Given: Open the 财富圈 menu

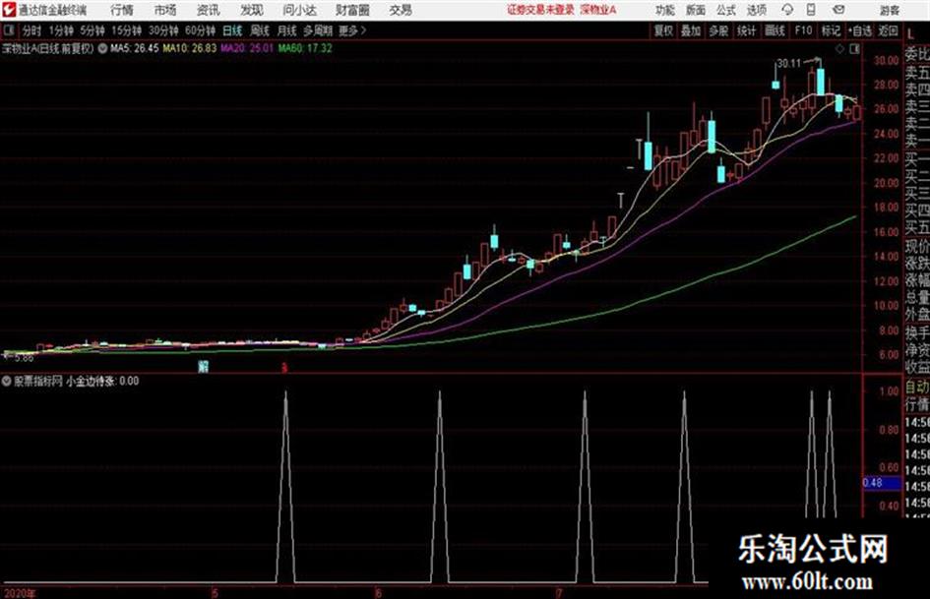Looking at the screenshot, I should coord(352,10).
